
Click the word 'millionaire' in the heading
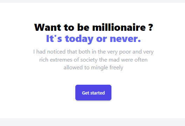(119, 27)
